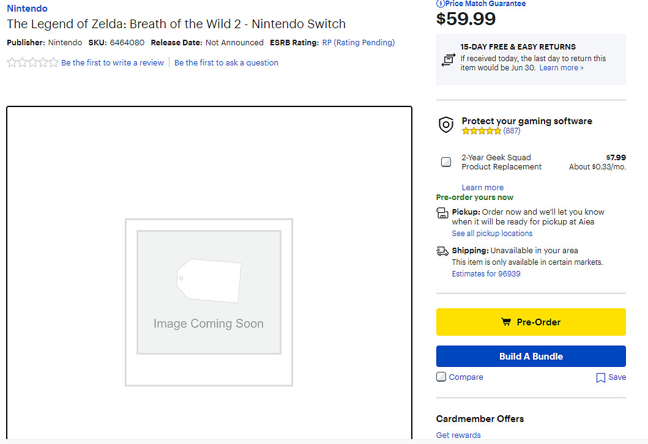Click the Price Match Guarantee dollar icon
Image resolution: width=648 pixels, height=444 pixels.
point(440,4)
